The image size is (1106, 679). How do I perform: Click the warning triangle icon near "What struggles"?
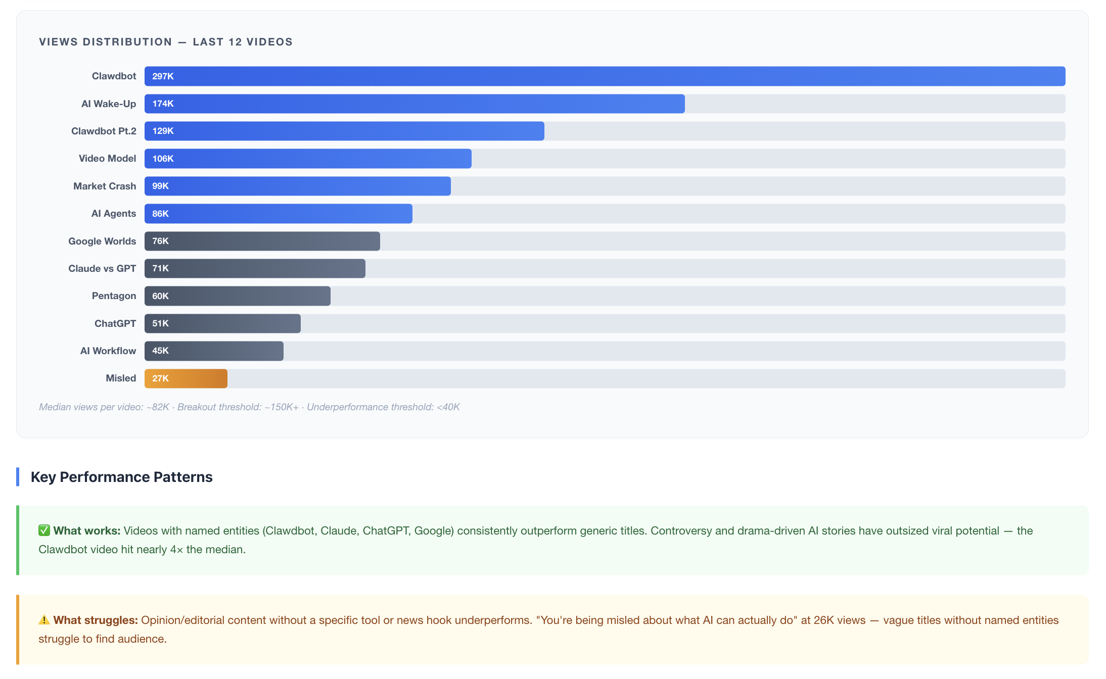pos(44,620)
